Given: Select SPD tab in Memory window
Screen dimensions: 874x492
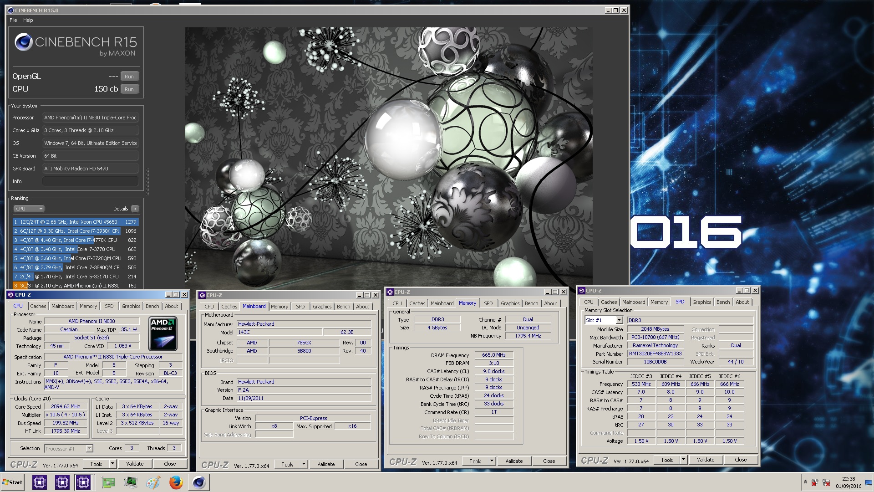Looking at the screenshot, I should 488,303.
